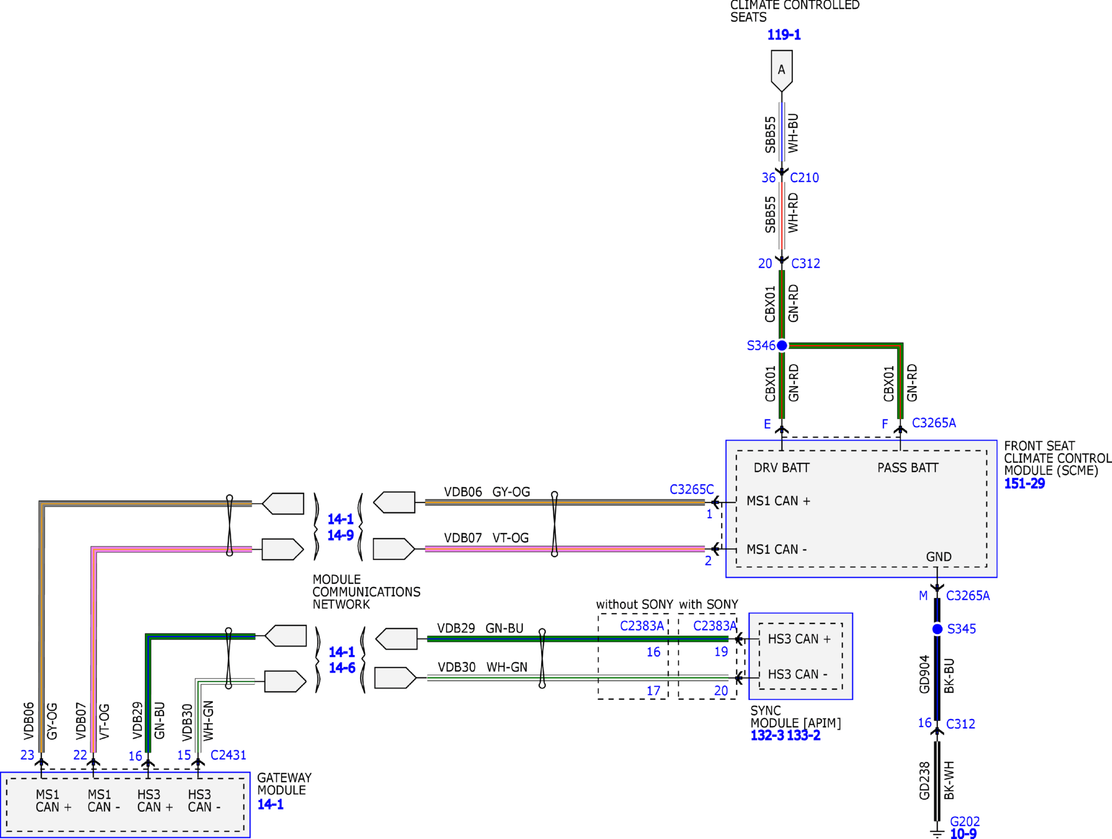Open the 14-6 network reference
1112x839 pixels.
pyautogui.click(x=342, y=668)
